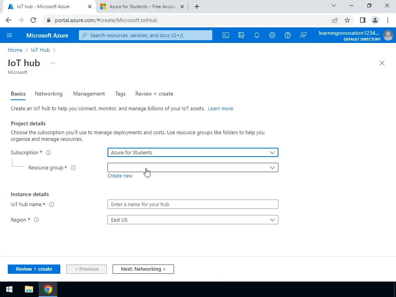Click the info icon next to Region
The height and width of the screenshot is (297, 396).
coord(36,220)
